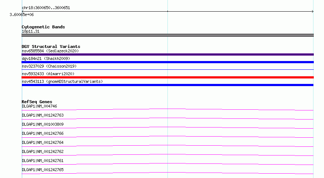324x178 pixels.
Task: Click the center tick on the coordinate ruler
Action: click(x=167, y=11)
